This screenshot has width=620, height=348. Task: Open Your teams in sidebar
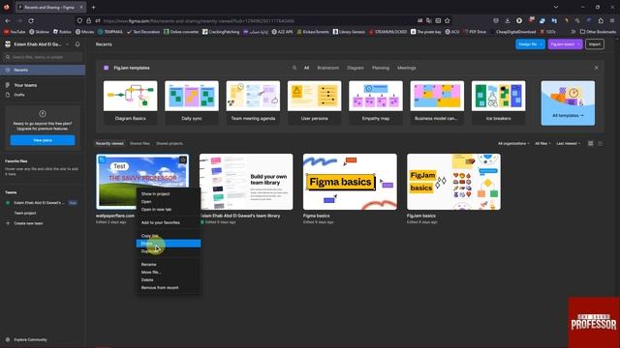point(25,85)
